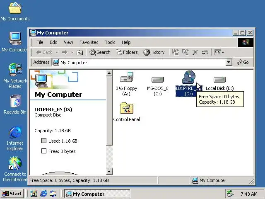
Task: Click the Undo toolbar icon
Action: 205,52
